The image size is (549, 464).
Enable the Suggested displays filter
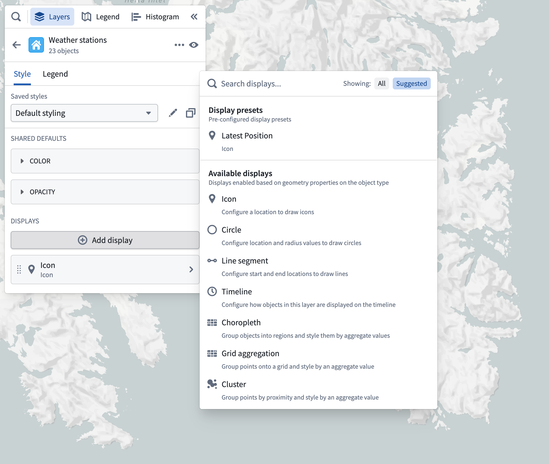[411, 83]
